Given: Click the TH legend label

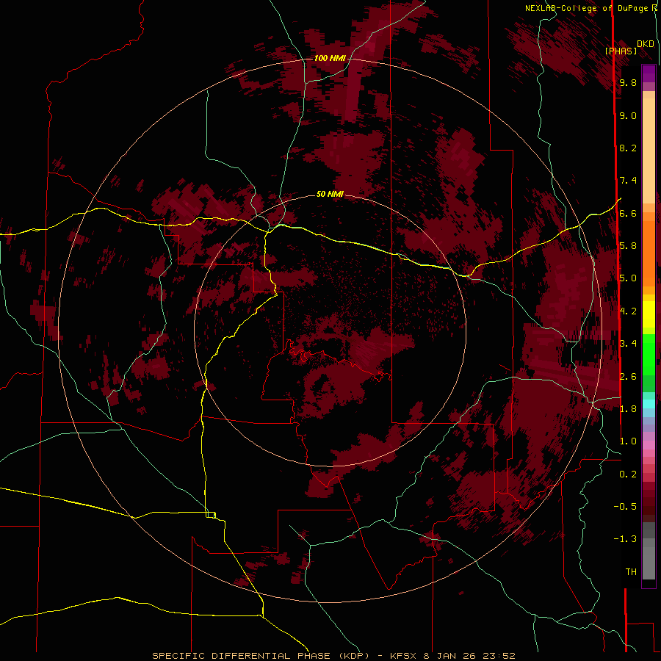Looking at the screenshot, I should pyautogui.click(x=631, y=572).
